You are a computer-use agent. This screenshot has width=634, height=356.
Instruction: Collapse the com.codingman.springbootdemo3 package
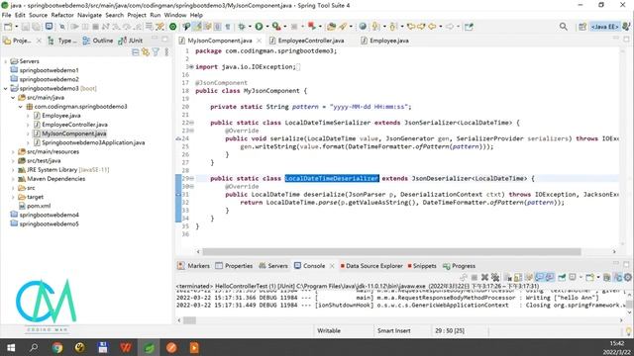pos(20,107)
